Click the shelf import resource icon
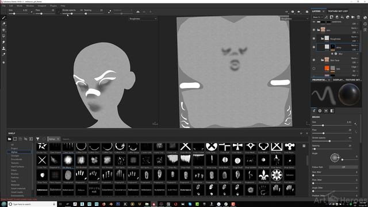 tap(31, 139)
